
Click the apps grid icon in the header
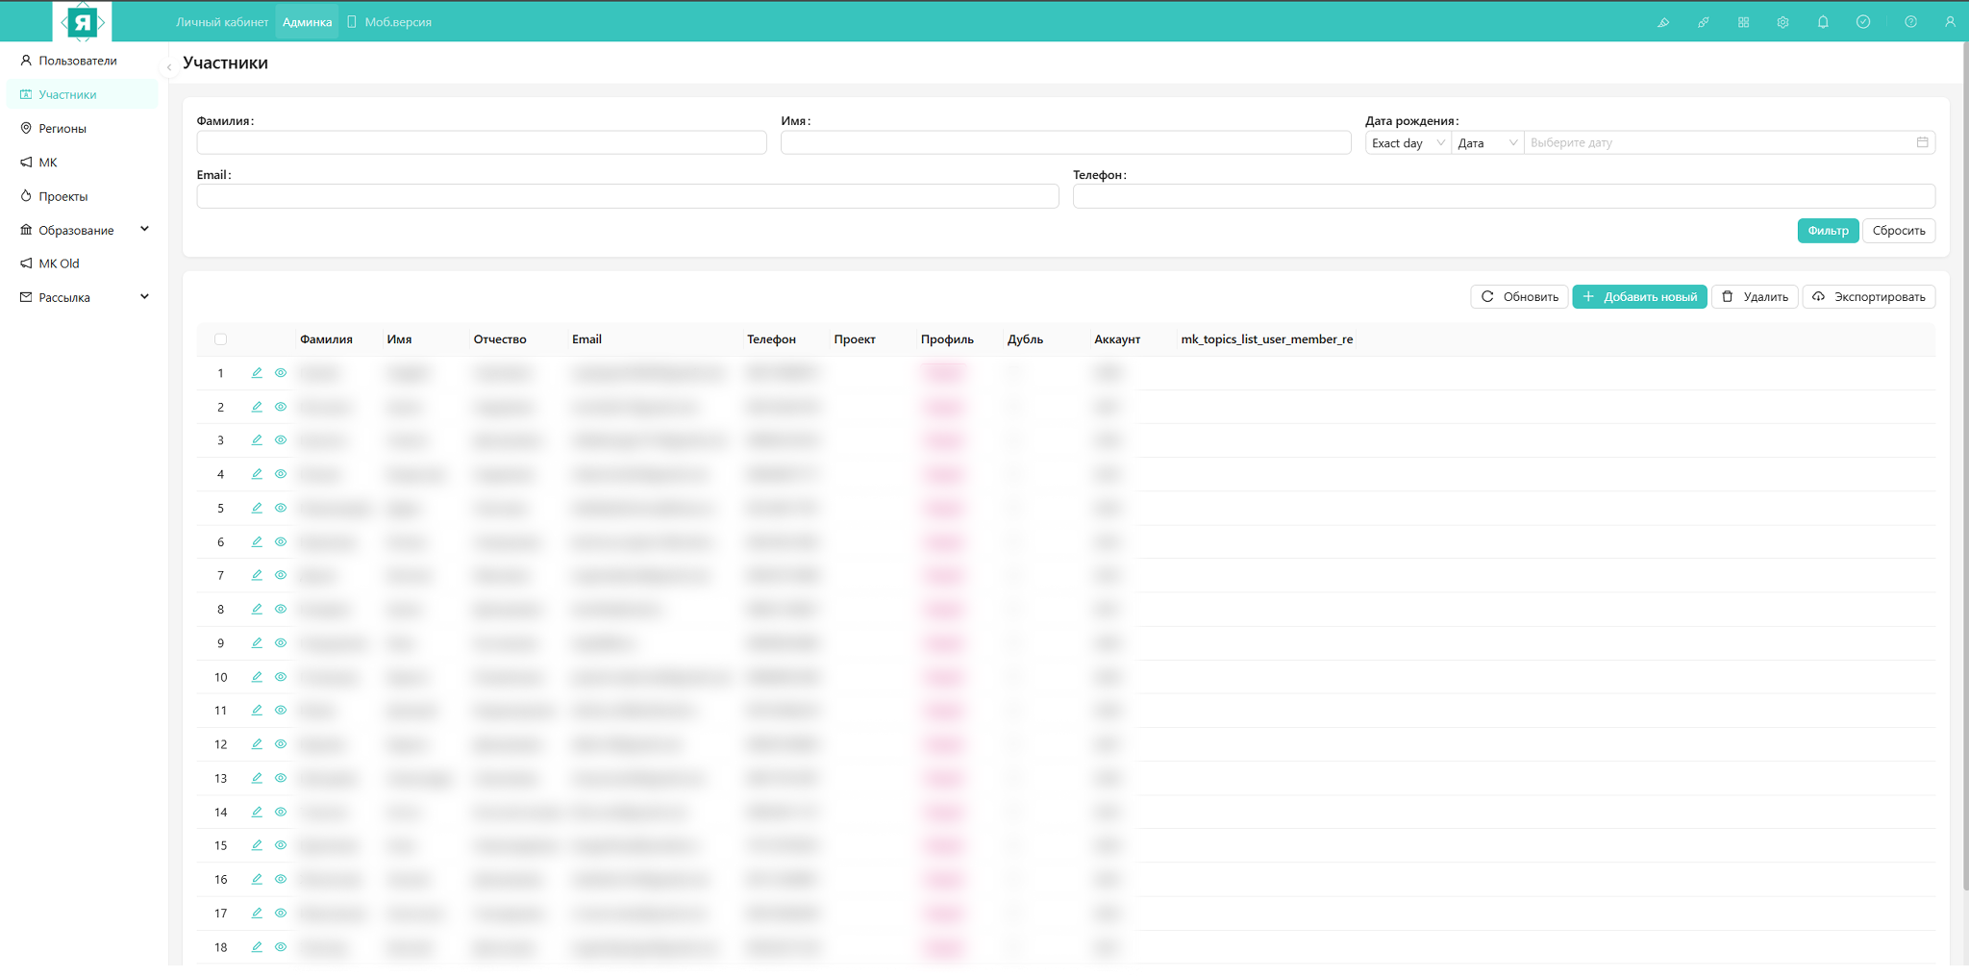pos(1743,21)
